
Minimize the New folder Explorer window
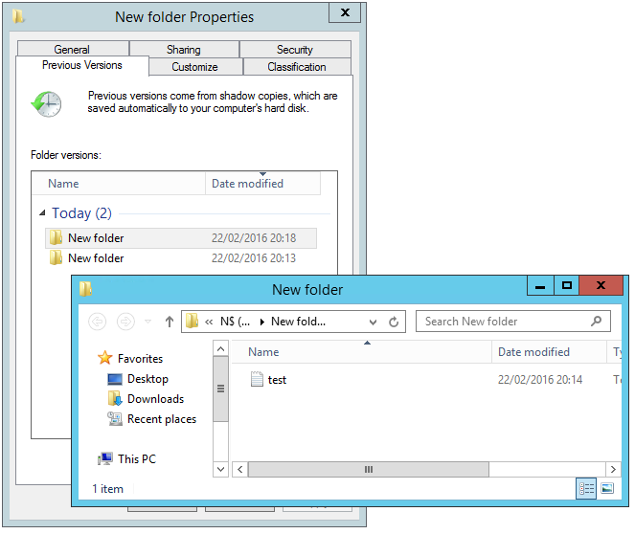coord(540,285)
